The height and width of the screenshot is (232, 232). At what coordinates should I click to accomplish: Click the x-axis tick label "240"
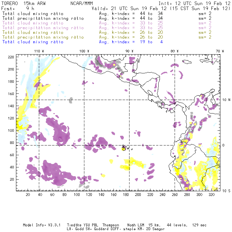162,195
